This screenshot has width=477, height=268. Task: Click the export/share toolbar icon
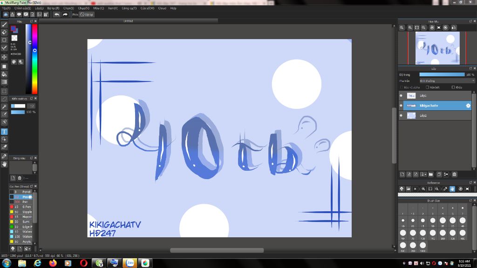[x=13, y=14]
